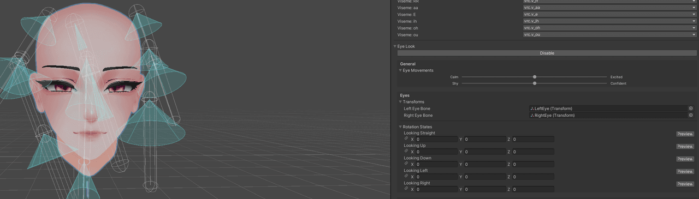
Task: Click the 'Looking Down' label
Action: (417, 158)
